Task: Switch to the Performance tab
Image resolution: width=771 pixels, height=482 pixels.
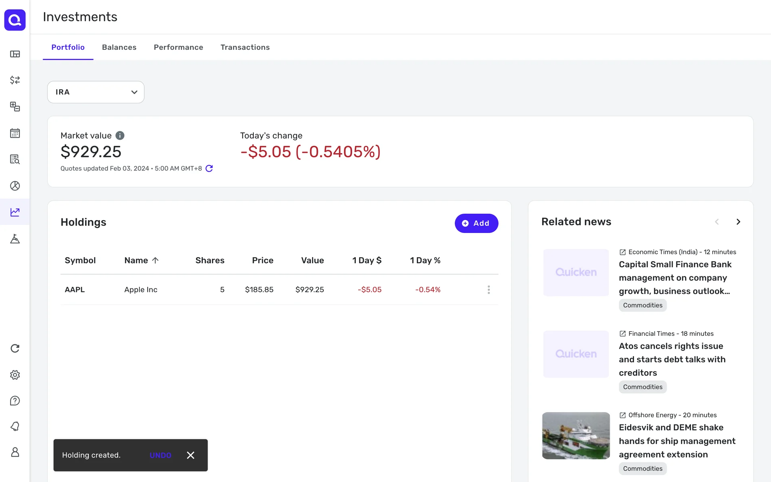Action: (x=178, y=47)
